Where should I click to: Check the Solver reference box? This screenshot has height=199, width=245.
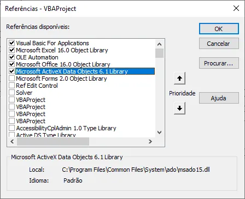[x=11, y=93]
